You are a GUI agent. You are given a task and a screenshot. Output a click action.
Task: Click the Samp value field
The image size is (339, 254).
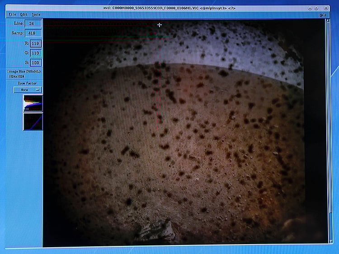click(33, 33)
